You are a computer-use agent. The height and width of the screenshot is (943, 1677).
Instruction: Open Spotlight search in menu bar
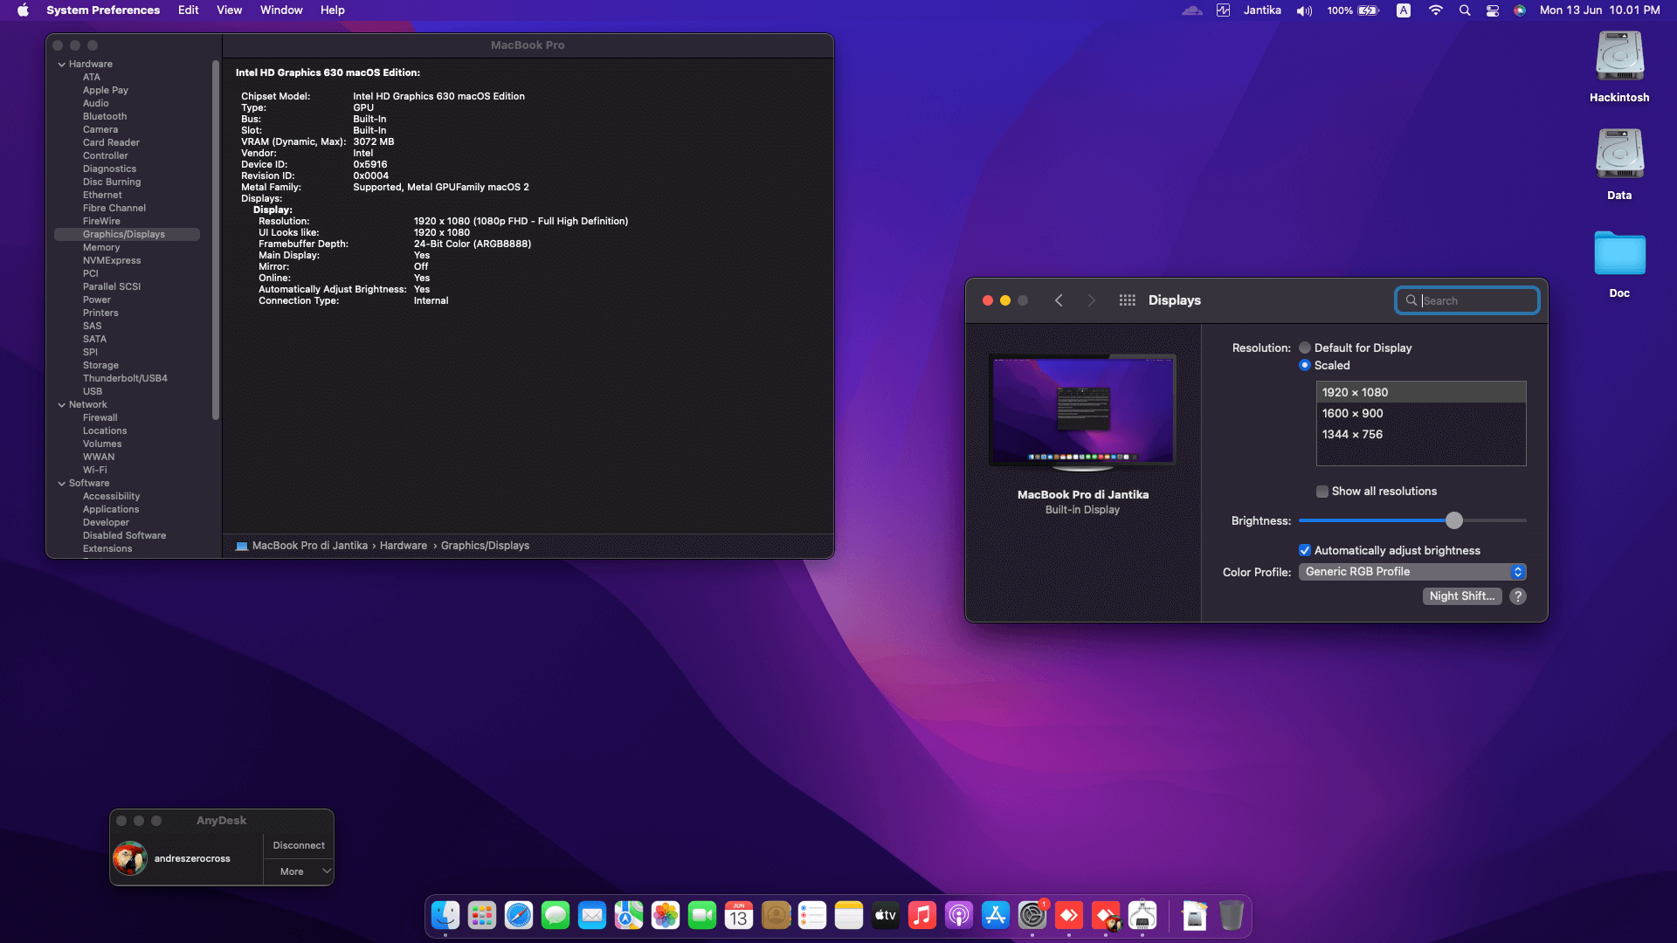(x=1465, y=10)
